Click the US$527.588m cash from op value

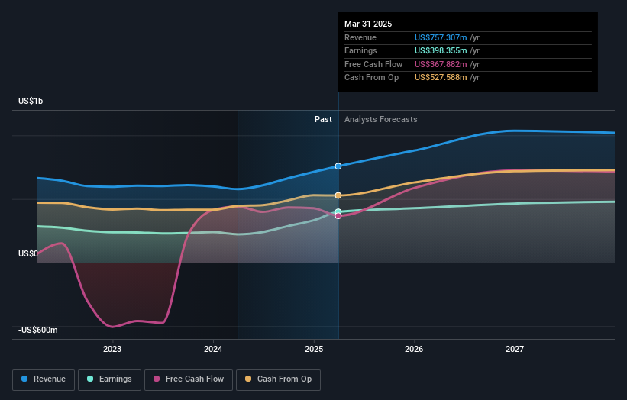441,78
